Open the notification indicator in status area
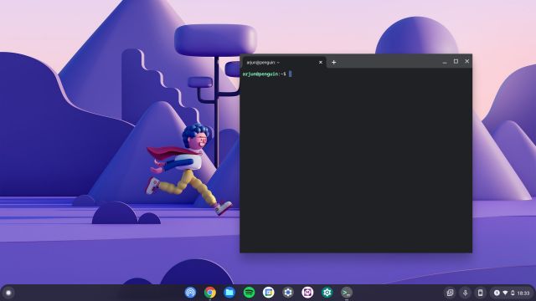Screen dimensions: 536x301 497,293
